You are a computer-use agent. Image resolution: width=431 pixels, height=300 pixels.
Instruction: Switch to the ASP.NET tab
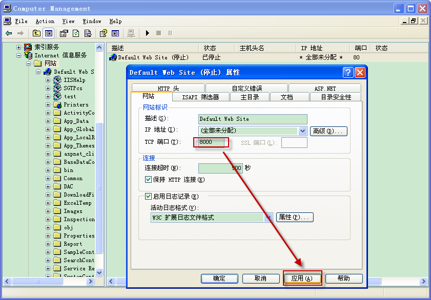[x=325, y=89]
